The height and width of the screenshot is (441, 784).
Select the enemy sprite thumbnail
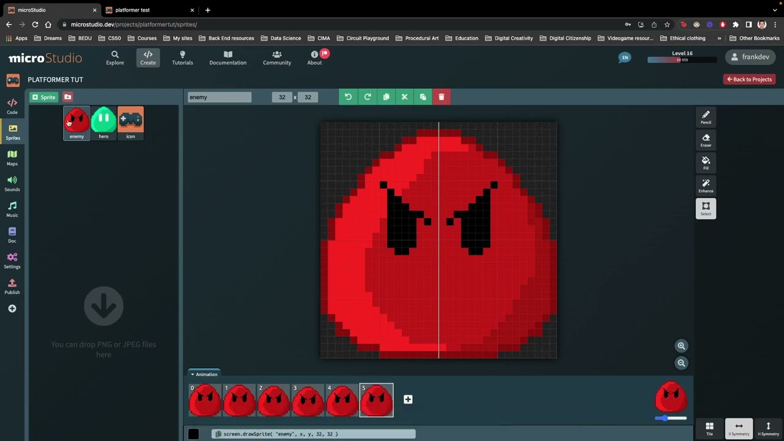click(77, 123)
